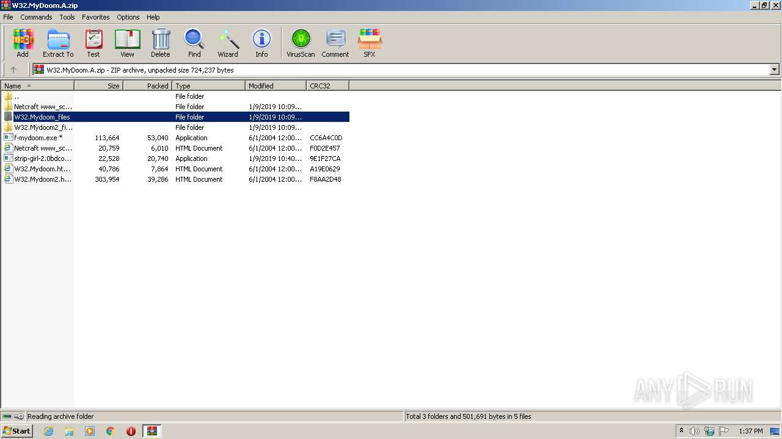The image size is (782, 439).
Task: Open Windows Explorer taskbar icon
Action: click(x=69, y=431)
